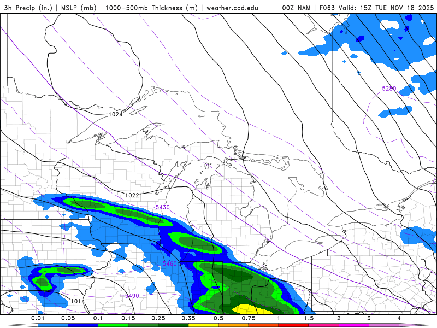437x328 pixels.
Task: Click the 0.05 legend value
Action: pyautogui.click(x=68, y=318)
